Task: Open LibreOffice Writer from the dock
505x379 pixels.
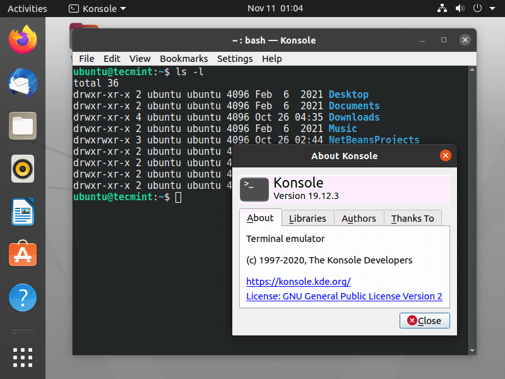Action: [x=23, y=212]
